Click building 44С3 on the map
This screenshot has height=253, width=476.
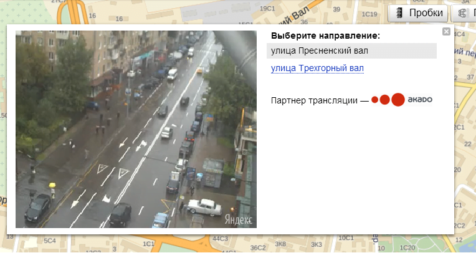tap(219, 239)
